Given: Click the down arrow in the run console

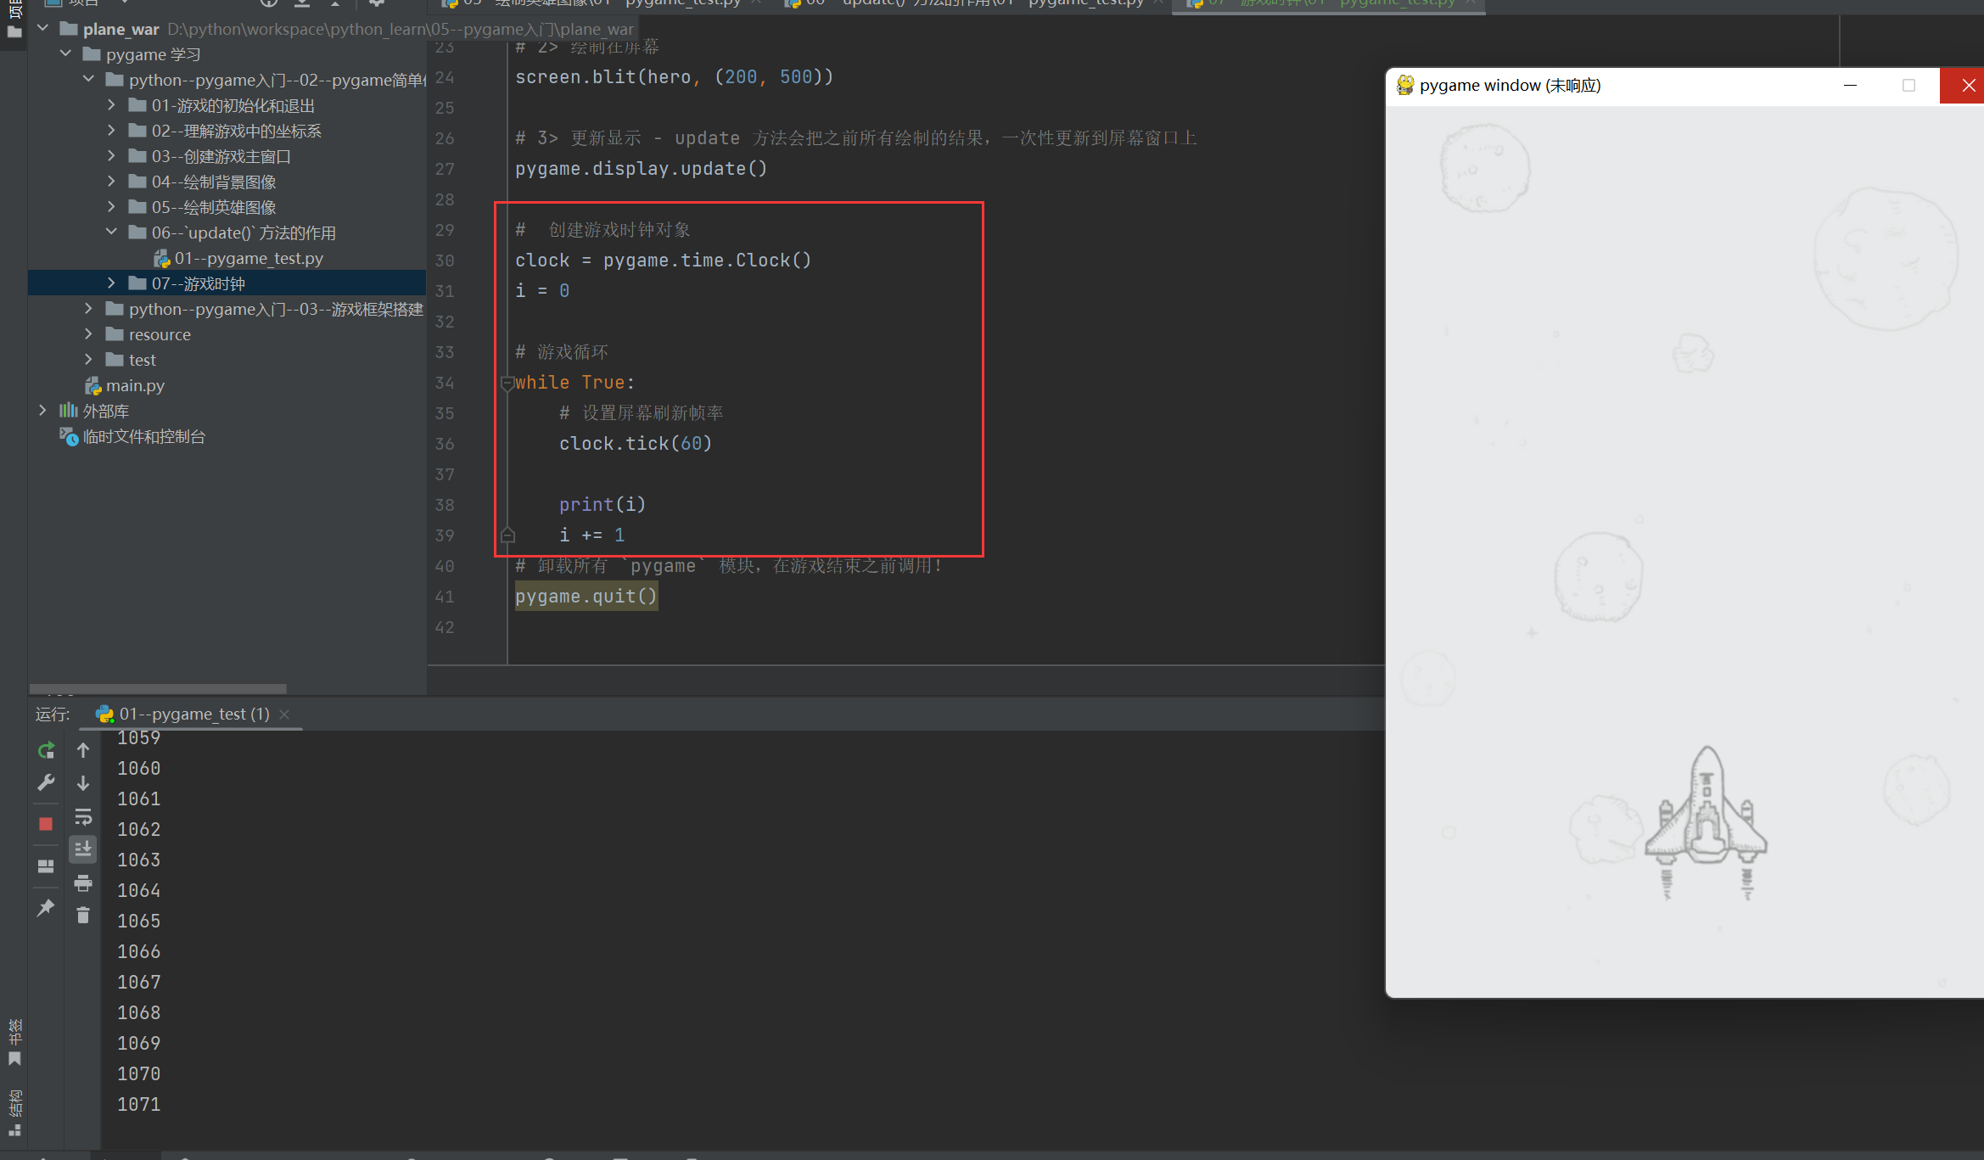Looking at the screenshot, I should (83, 782).
